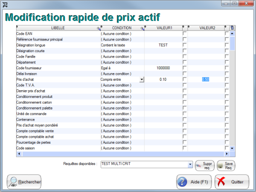
Task: Delete request with Suppr req. button
Action: [x=205, y=165]
